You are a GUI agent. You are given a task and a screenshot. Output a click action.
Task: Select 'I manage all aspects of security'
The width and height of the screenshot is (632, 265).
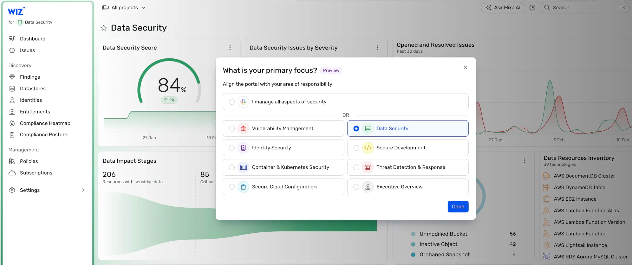click(346, 102)
